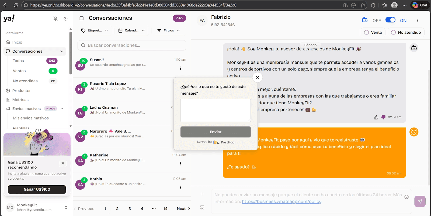
Task: Open the emoji picker in message box
Action: tap(406, 197)
